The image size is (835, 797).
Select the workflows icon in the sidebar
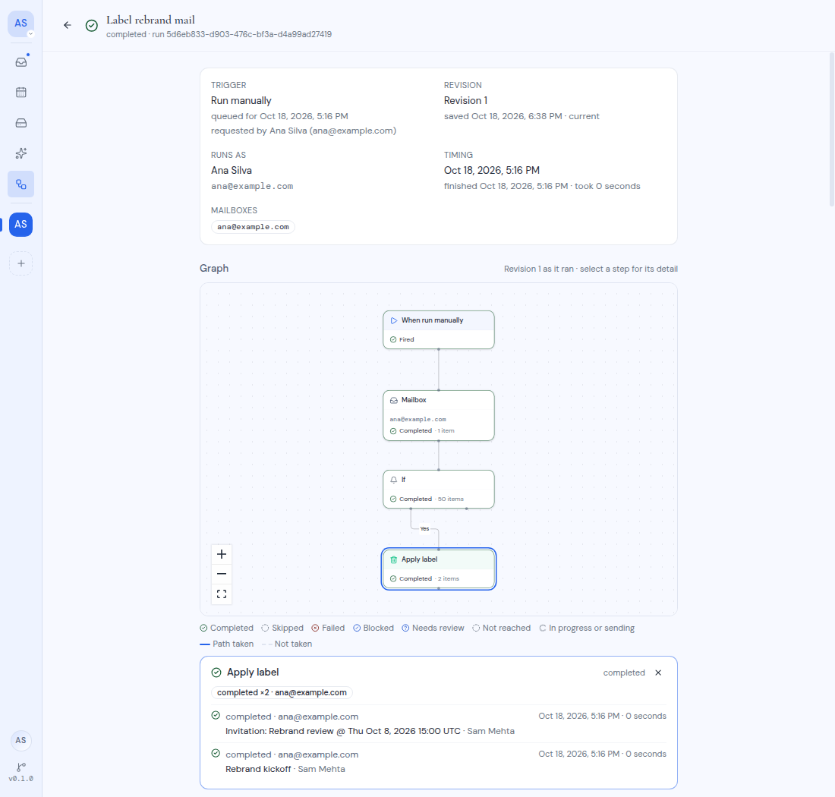coord(20,184)
